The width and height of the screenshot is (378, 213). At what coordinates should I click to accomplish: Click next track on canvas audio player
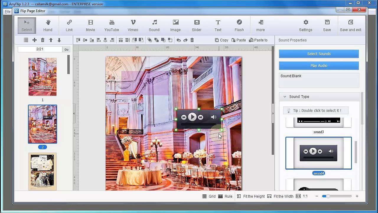tap(201, 117)
